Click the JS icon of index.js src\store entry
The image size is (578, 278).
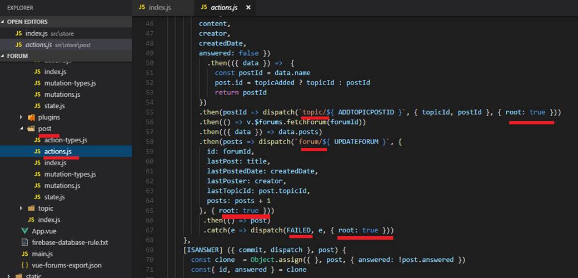(x=19, y=33)
